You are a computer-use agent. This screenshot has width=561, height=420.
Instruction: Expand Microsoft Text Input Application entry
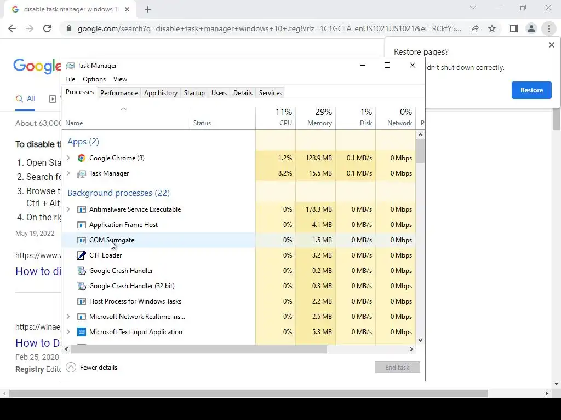[x=68, y=332]
